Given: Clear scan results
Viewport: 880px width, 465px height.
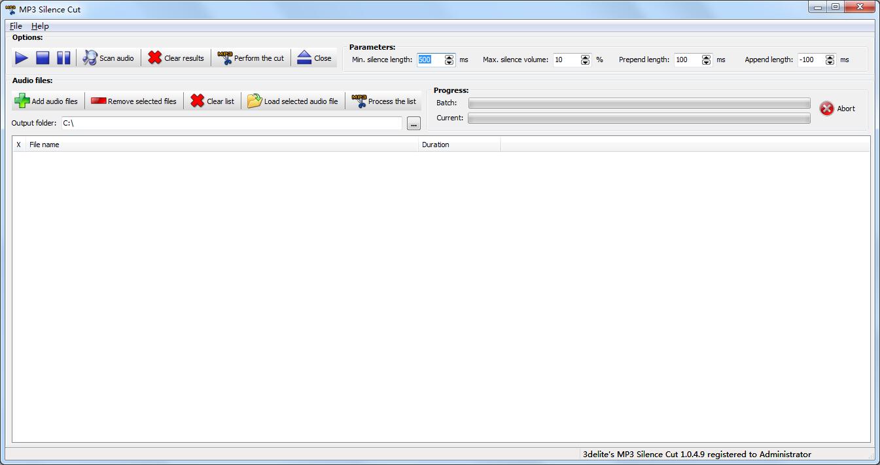Looking at the screenshot, I should pyautogui.click(x=176, y=58).
